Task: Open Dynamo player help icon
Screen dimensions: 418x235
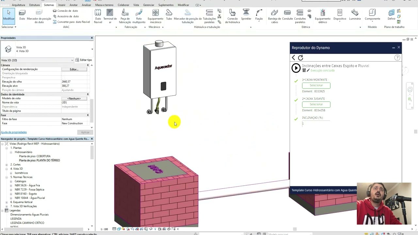Action: tap(397, 57)
